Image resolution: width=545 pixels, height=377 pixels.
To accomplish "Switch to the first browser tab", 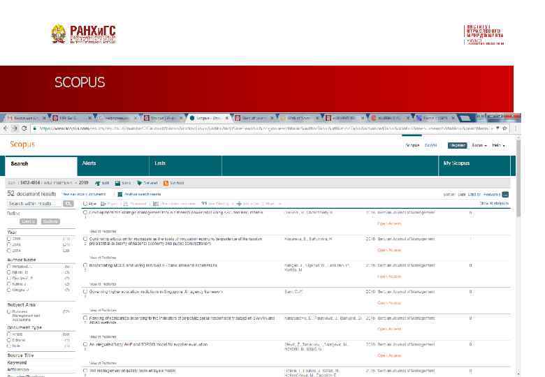I will (26, 118).
